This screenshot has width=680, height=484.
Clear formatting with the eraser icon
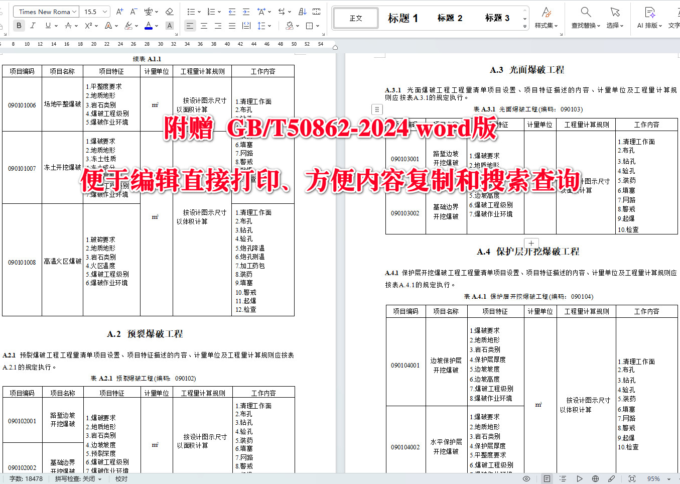[x=169, y=11]
